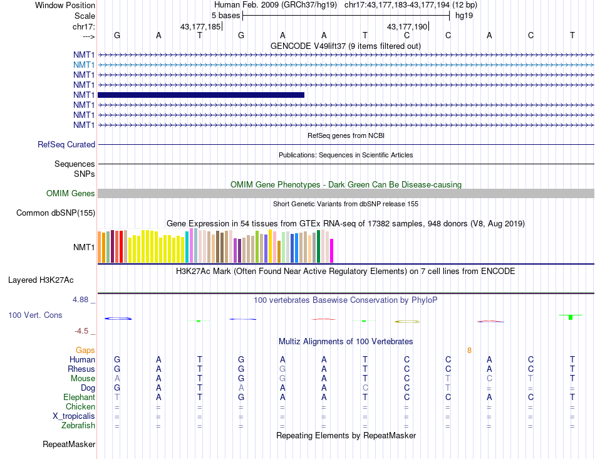Click the 'OMIM Genes' track label
The image size is (595, 459).
70,193
